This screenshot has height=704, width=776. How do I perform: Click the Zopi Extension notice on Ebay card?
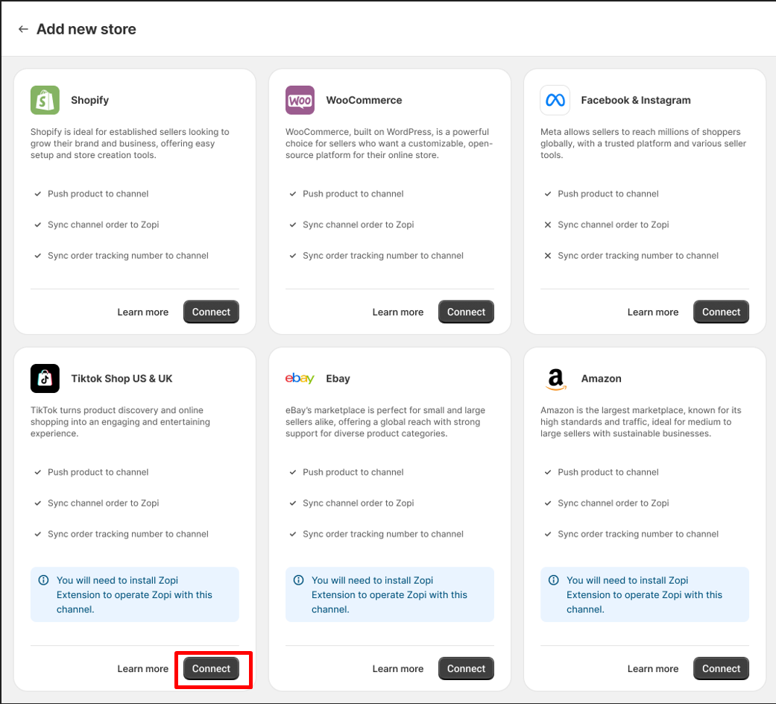tap(389, 594)
